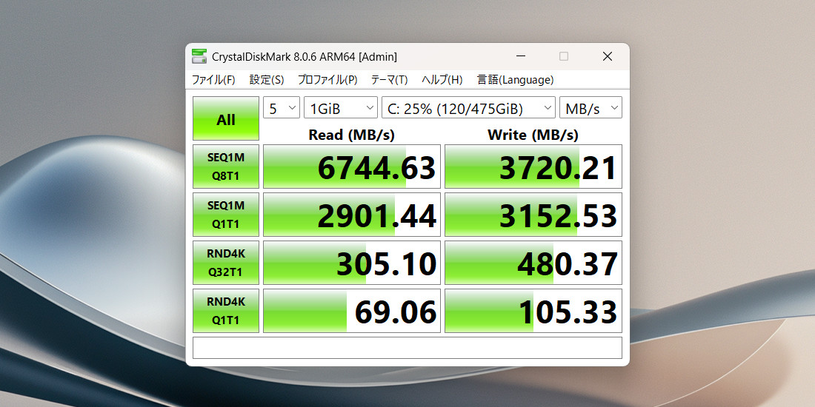Start the SEQ1M Q8T1 test
The width and height of the screenshot is (815, 407).
pyautogui.click(x=225, y=166)
